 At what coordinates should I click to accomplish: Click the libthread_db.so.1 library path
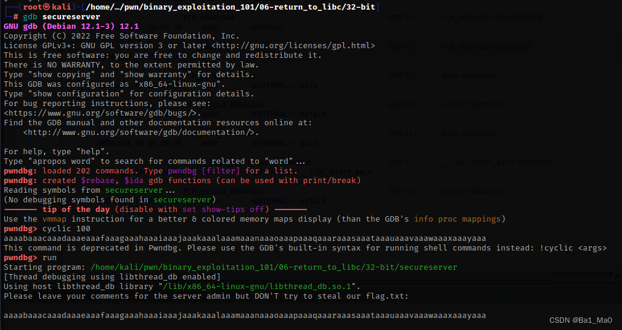point(257,287)
